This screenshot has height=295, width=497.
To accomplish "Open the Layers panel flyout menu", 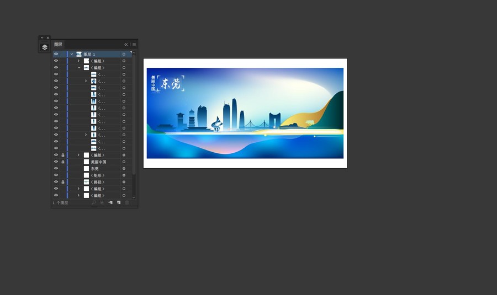I will tap(134, 44).
